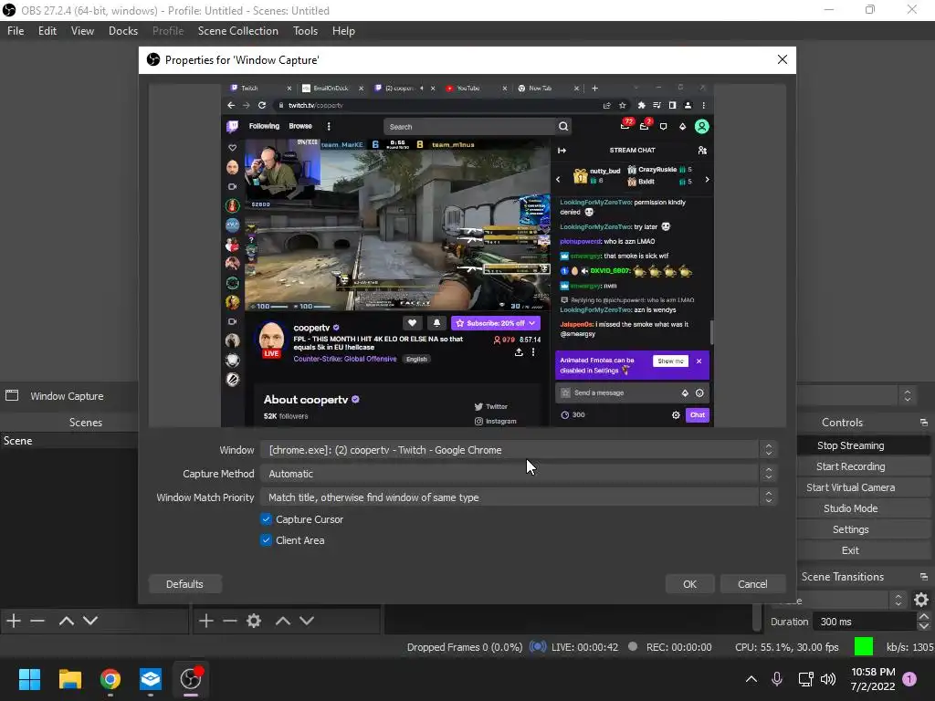Click Stop Streaming in Controls

850,445
